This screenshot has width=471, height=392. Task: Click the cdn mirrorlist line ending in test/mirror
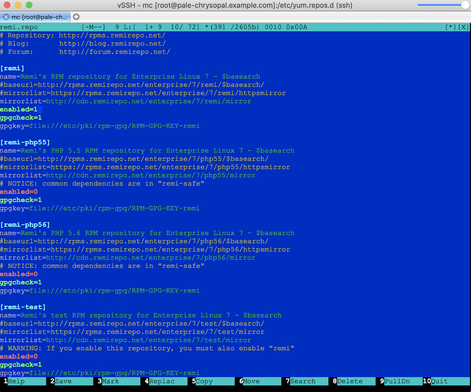click(x=126, y=340)
